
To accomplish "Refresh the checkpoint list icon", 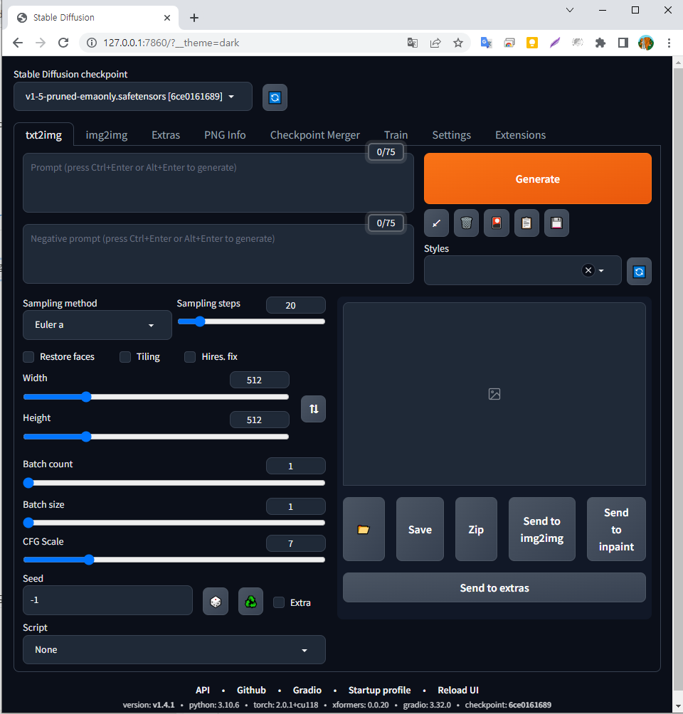I will pos(275,97).
